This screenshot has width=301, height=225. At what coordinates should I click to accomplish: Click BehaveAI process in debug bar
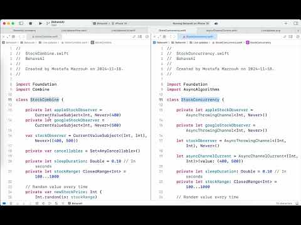point(75,203)
